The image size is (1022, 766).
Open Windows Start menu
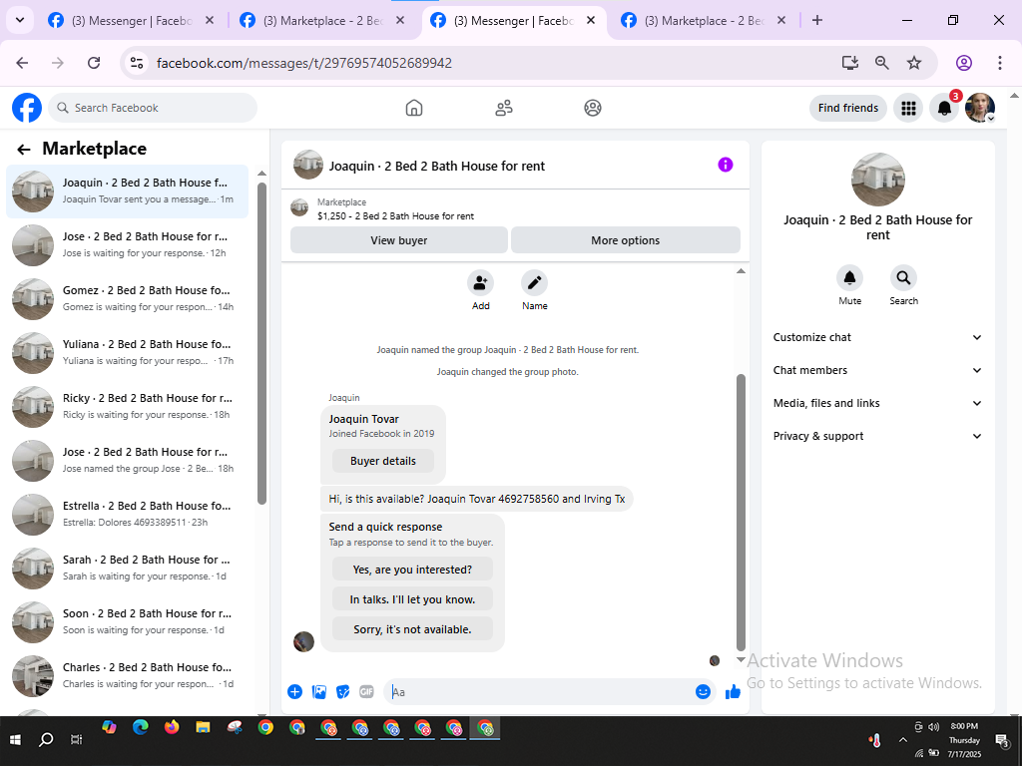point(15,739)
